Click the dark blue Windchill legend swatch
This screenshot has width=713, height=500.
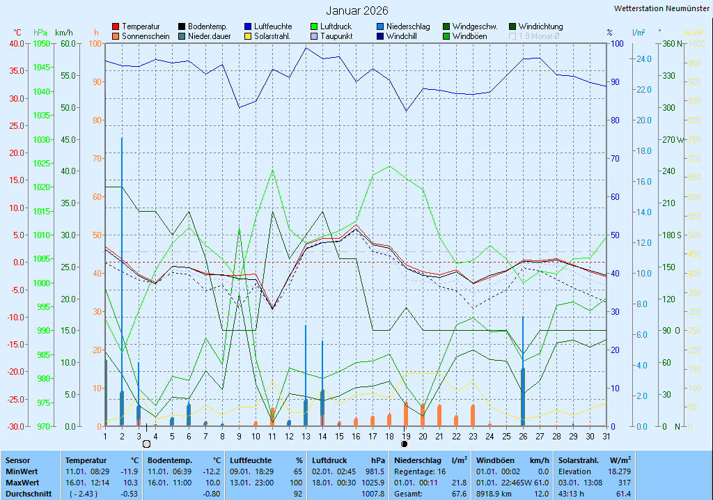[380, 36]
